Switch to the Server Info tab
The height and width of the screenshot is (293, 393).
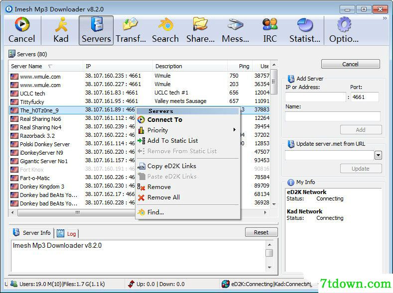(32, 233)
